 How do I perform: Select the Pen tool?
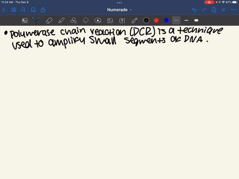37,20
